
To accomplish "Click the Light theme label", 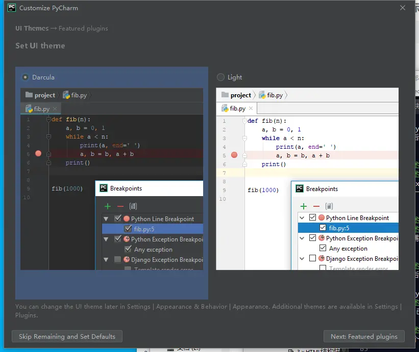I will click(235, 77).
